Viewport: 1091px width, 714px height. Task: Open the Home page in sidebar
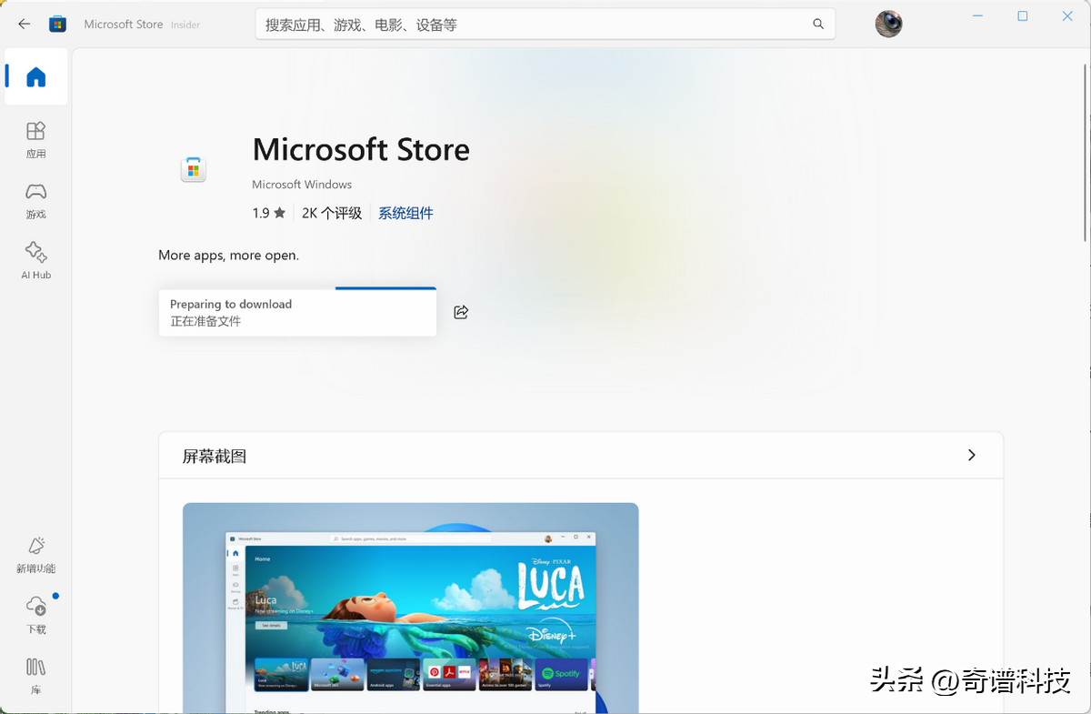pos(36,77)
